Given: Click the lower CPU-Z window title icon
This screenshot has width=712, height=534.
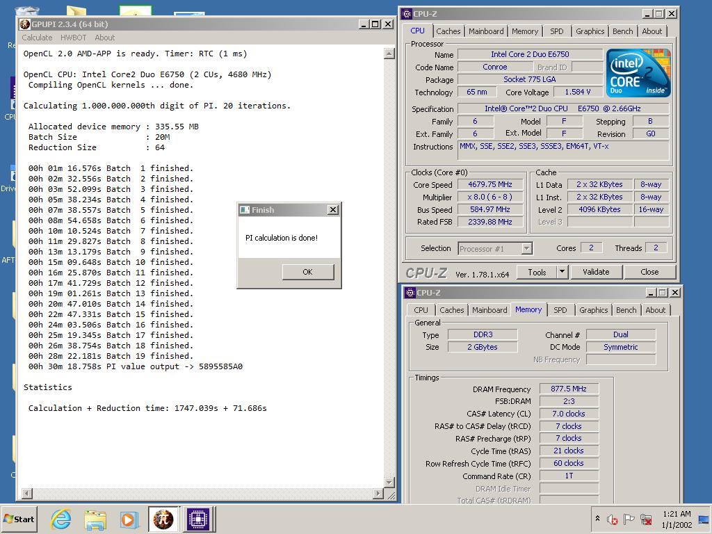Looking at the screenshot, I should click(410, 293).
